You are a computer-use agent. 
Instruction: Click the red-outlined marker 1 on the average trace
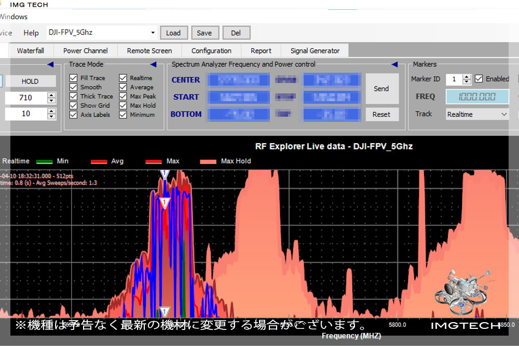click(x=165, y=203)
